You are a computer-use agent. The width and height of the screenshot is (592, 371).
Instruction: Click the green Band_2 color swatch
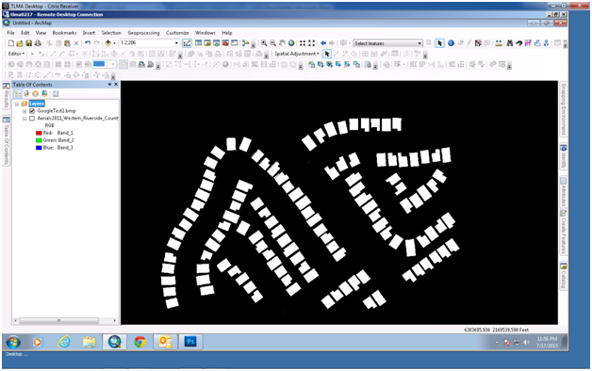pos(39,140)
